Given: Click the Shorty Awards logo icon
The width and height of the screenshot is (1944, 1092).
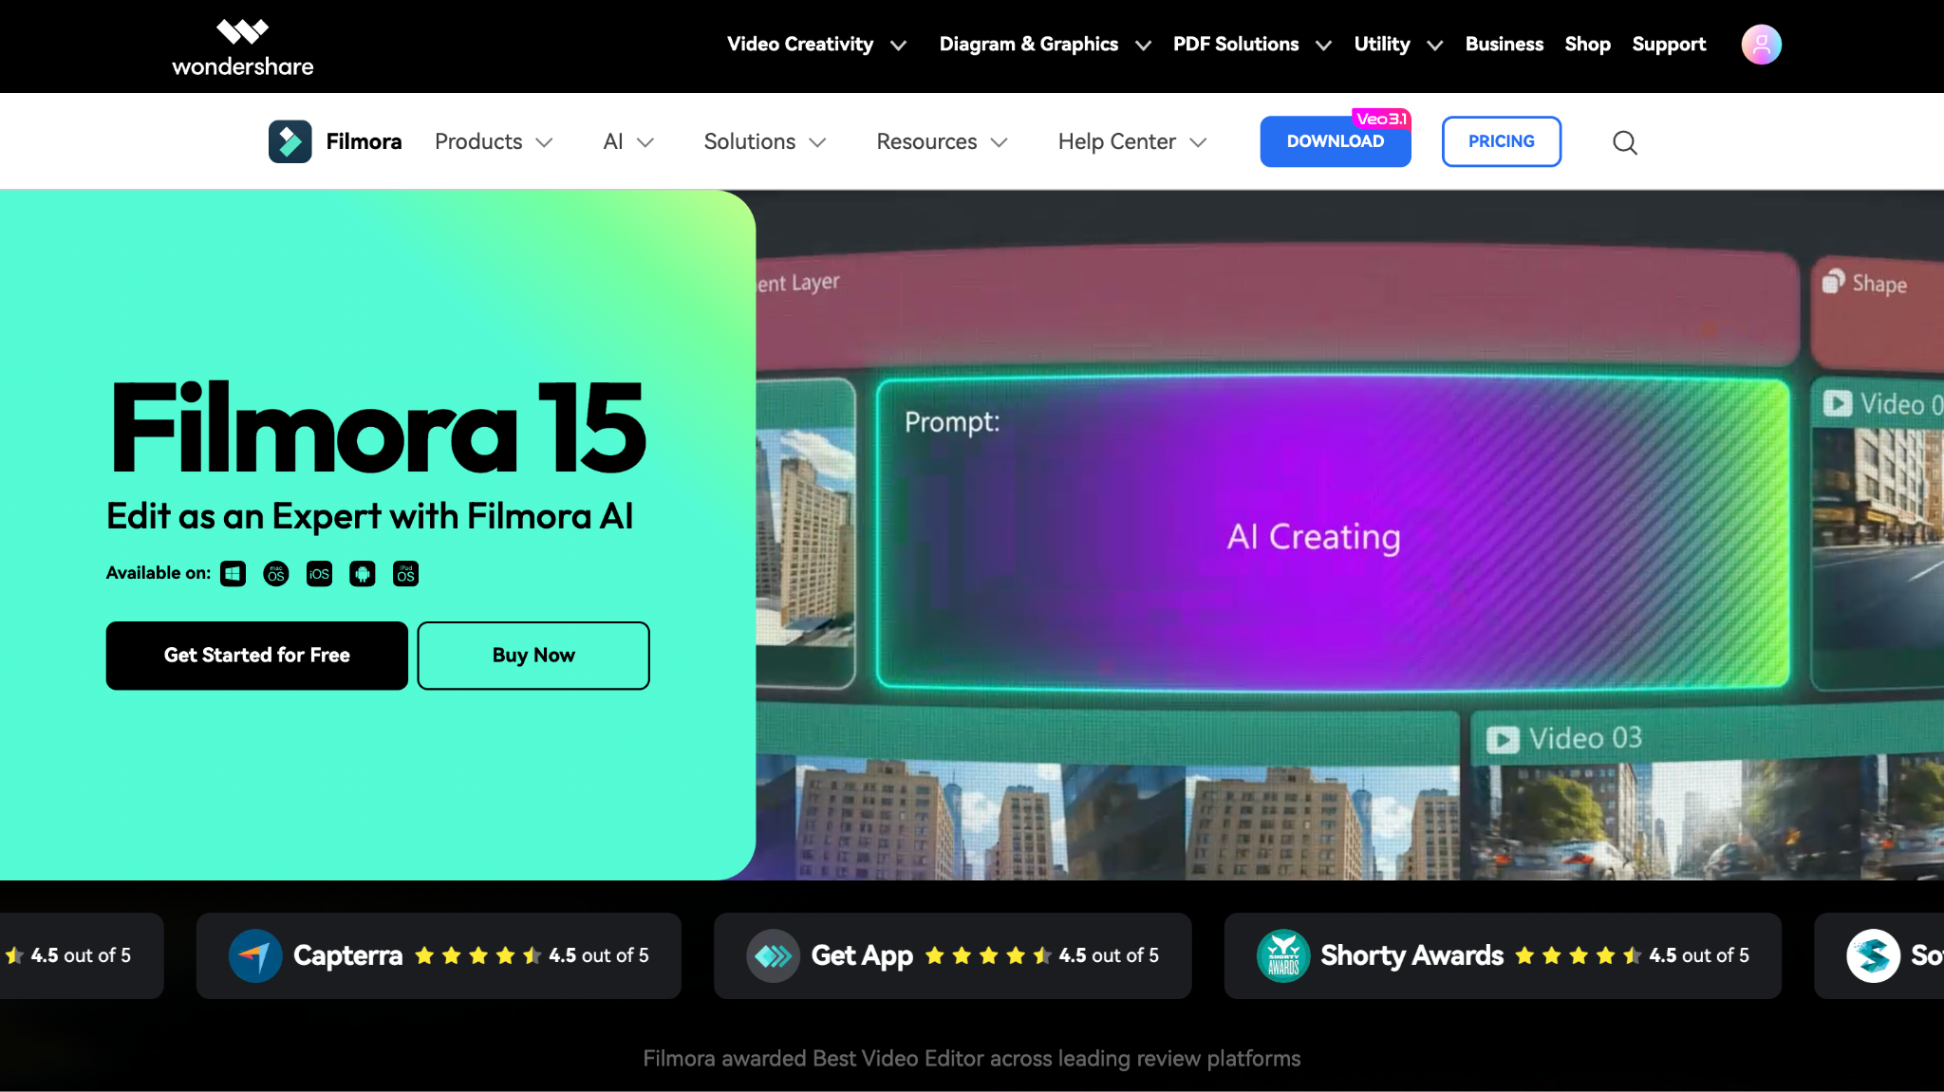Looking at the screenshot, I should point(1283,955).
